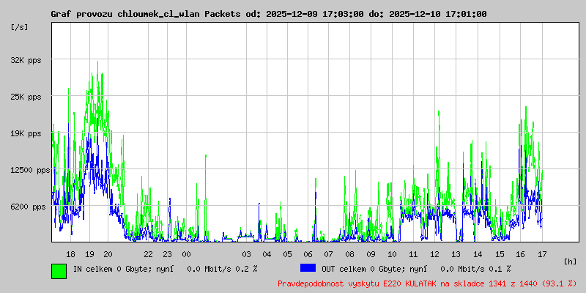Click the '11' hour tick label

click(413, 254)
